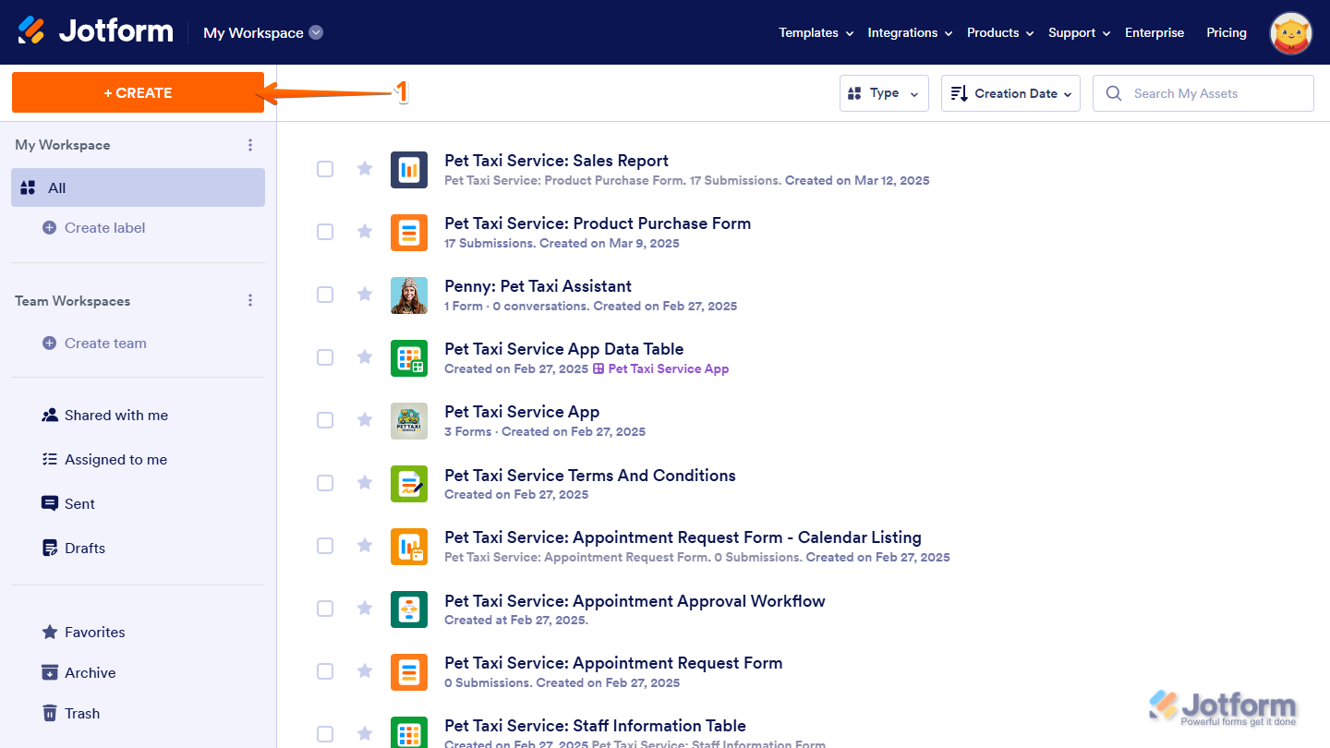
Task: Select the Sales Report checkbox
Action: pos(325,169)
